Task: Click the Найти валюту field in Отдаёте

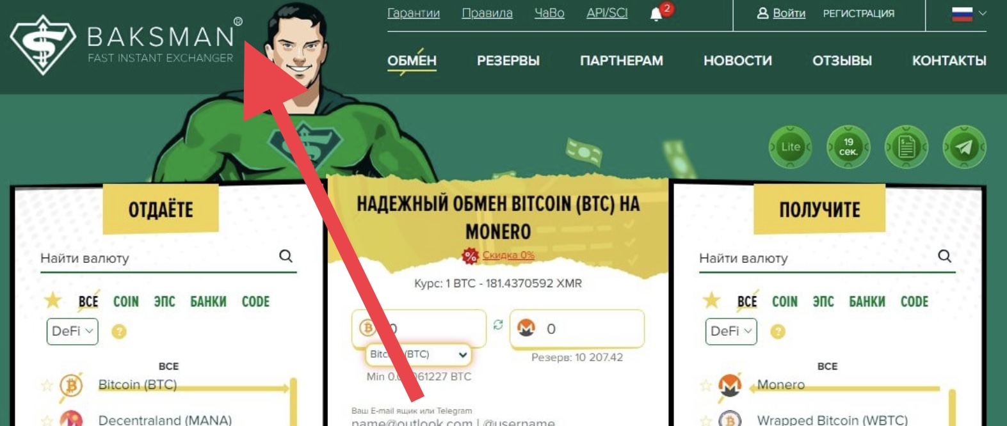Action: click(x=157, y=258)
